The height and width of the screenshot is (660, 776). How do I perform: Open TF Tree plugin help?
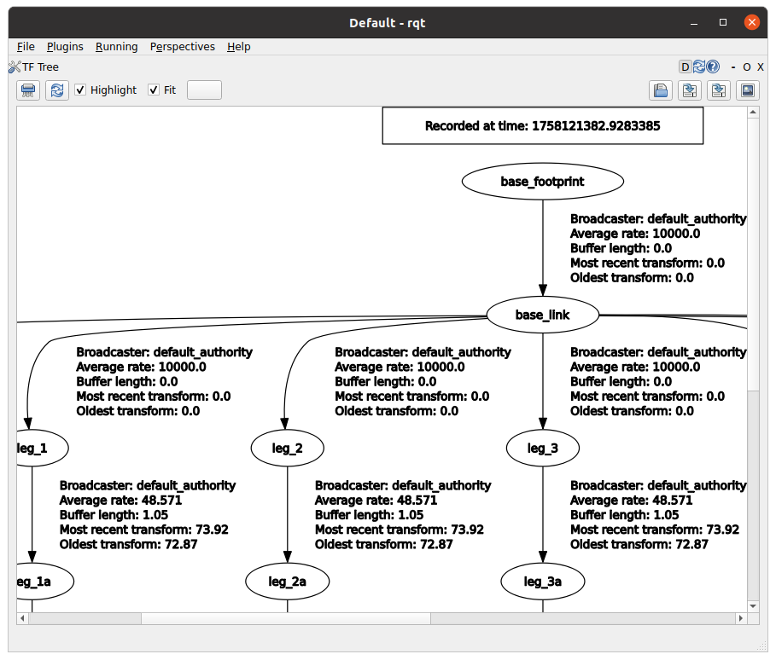pos(713,67)
